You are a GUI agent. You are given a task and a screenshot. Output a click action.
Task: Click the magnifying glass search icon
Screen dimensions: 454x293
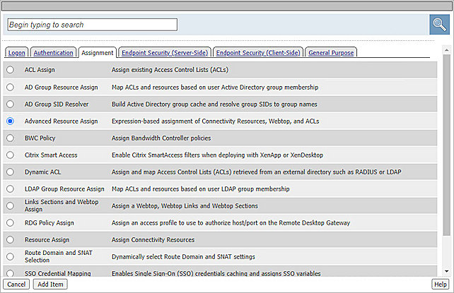pos(439,25)
